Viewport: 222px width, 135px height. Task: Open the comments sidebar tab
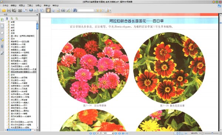click(2, 40)
